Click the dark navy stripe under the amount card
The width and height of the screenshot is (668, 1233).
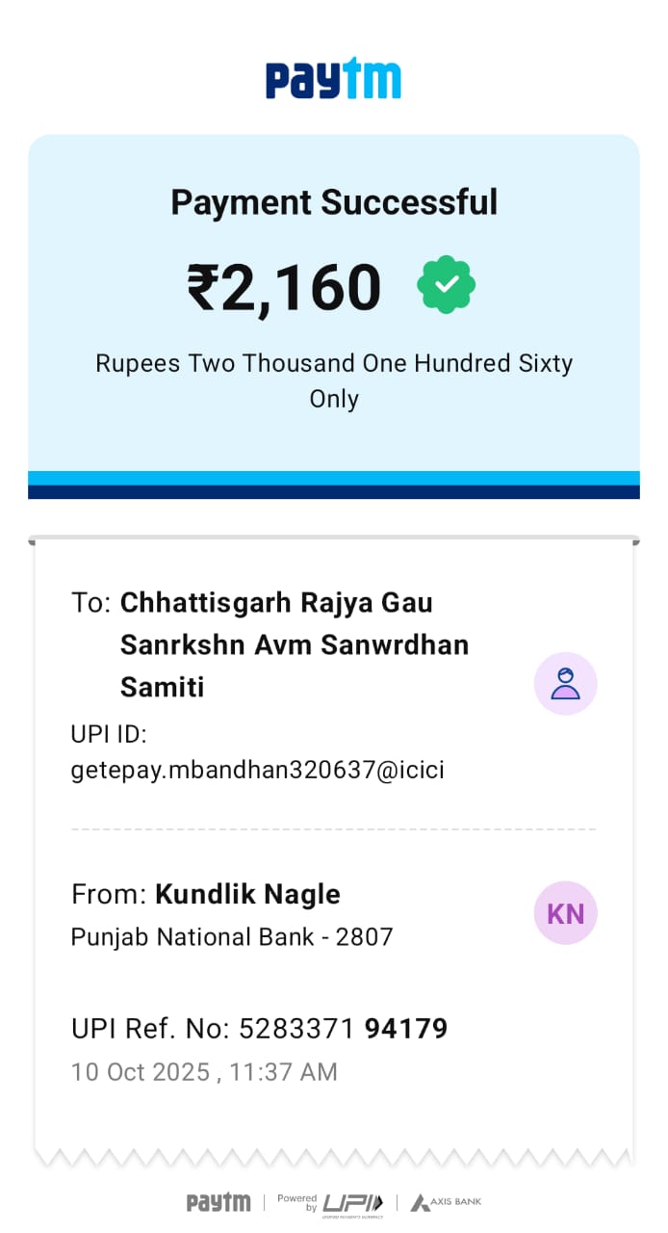pos(334,492)
